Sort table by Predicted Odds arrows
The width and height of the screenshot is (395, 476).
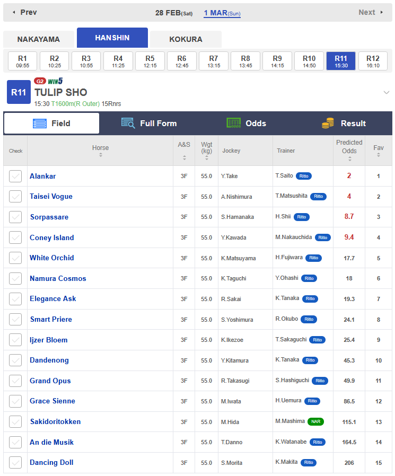coord(350,158)
